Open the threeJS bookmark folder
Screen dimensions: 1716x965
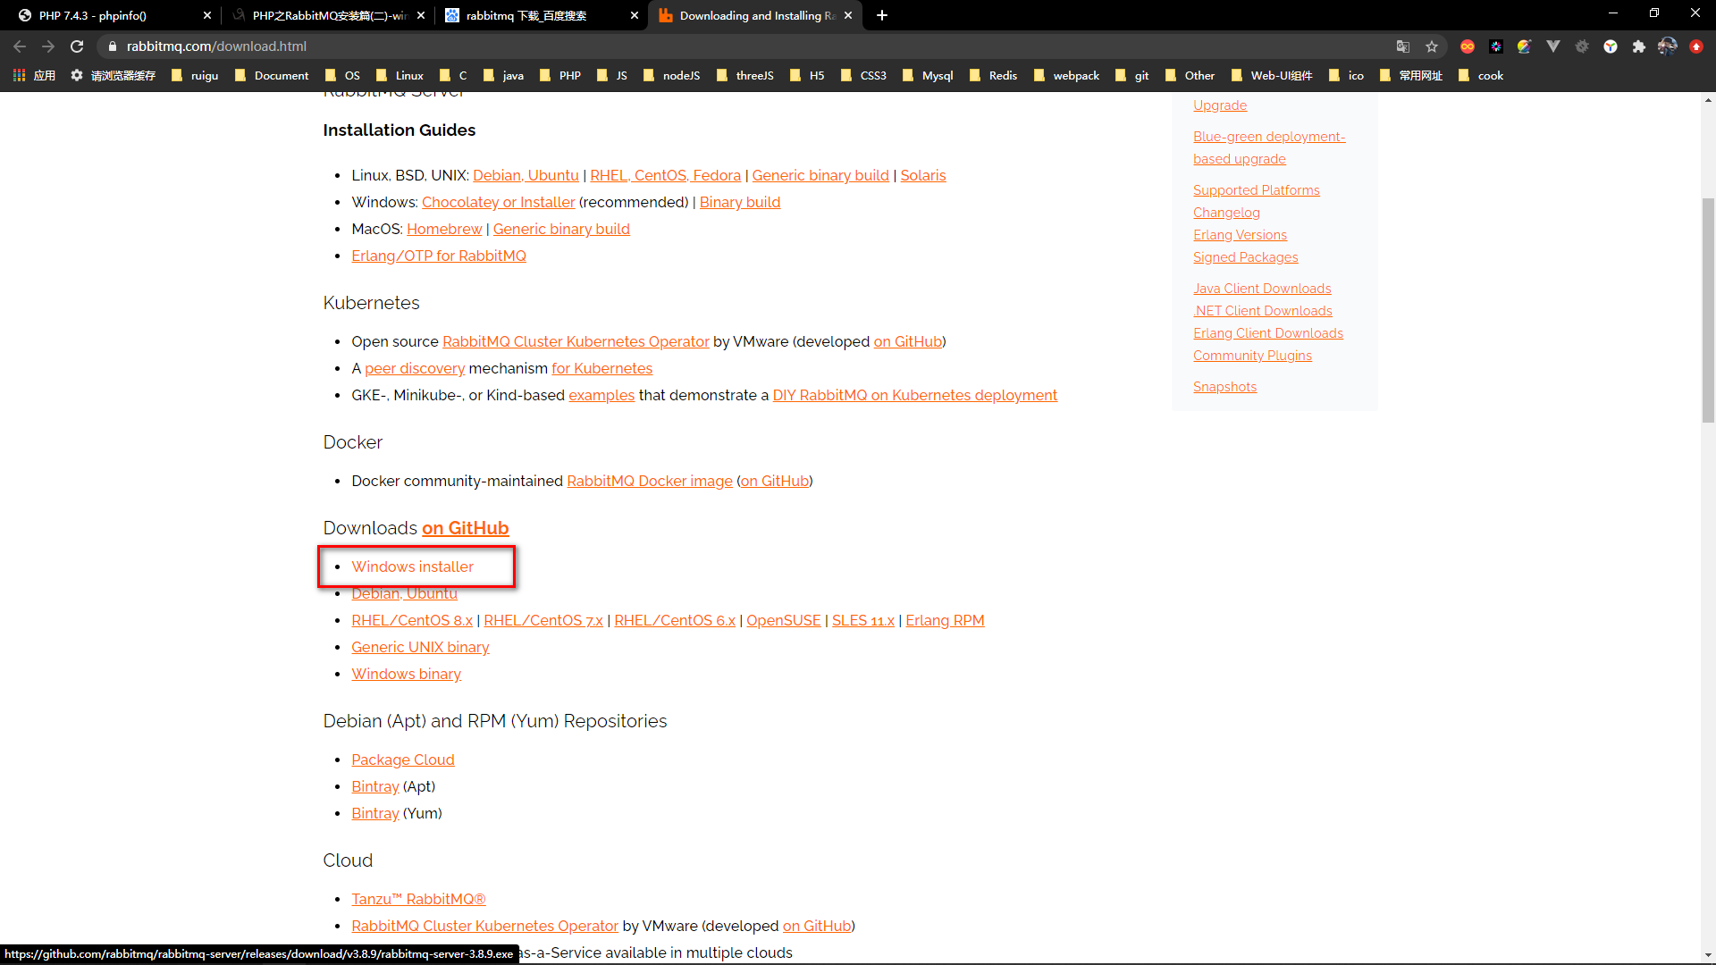tap(745, 76)
